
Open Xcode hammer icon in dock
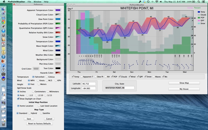[3, 66]
